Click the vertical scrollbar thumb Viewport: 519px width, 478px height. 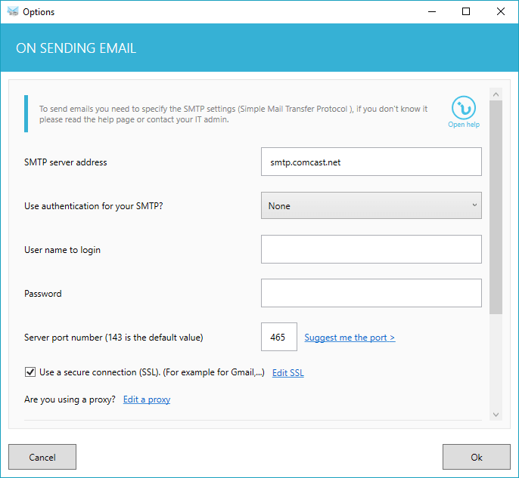pos(496,207)
